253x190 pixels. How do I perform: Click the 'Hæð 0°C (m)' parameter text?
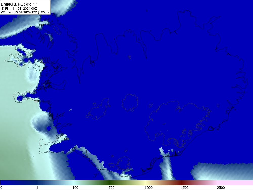click(28, 5)
